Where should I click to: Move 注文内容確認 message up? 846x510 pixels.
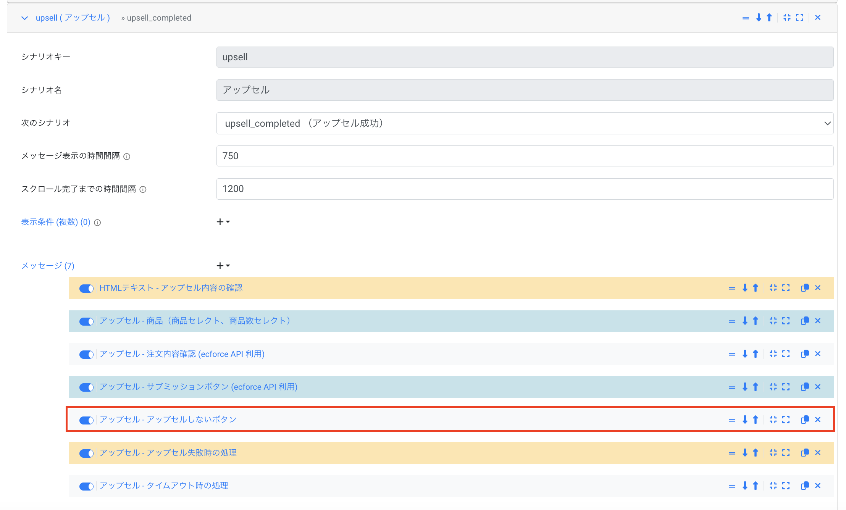coord(756,354)
